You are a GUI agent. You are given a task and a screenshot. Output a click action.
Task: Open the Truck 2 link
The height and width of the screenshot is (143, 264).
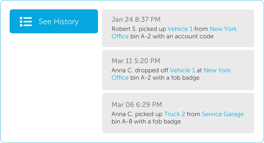[x=174, y=114]
